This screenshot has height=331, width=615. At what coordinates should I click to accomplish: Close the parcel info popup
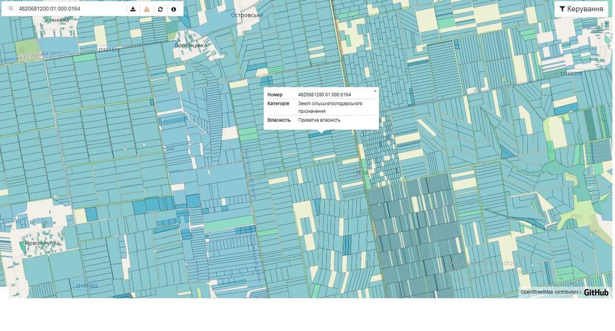pos(375,91)
